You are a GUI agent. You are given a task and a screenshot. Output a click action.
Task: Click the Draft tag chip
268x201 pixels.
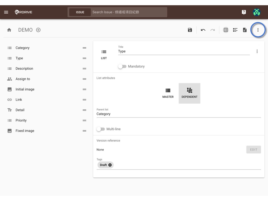pos(105,165)
